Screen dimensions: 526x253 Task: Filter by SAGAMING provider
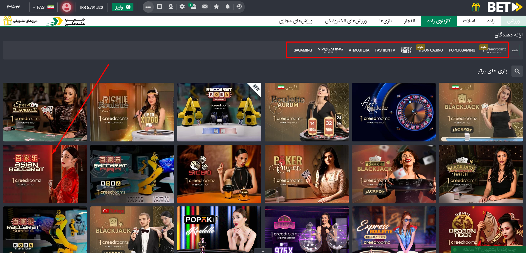303,50
